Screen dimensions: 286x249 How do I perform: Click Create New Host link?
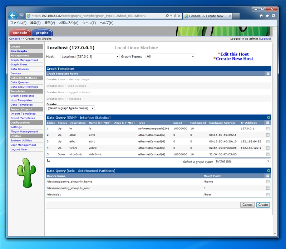(235, 59)
